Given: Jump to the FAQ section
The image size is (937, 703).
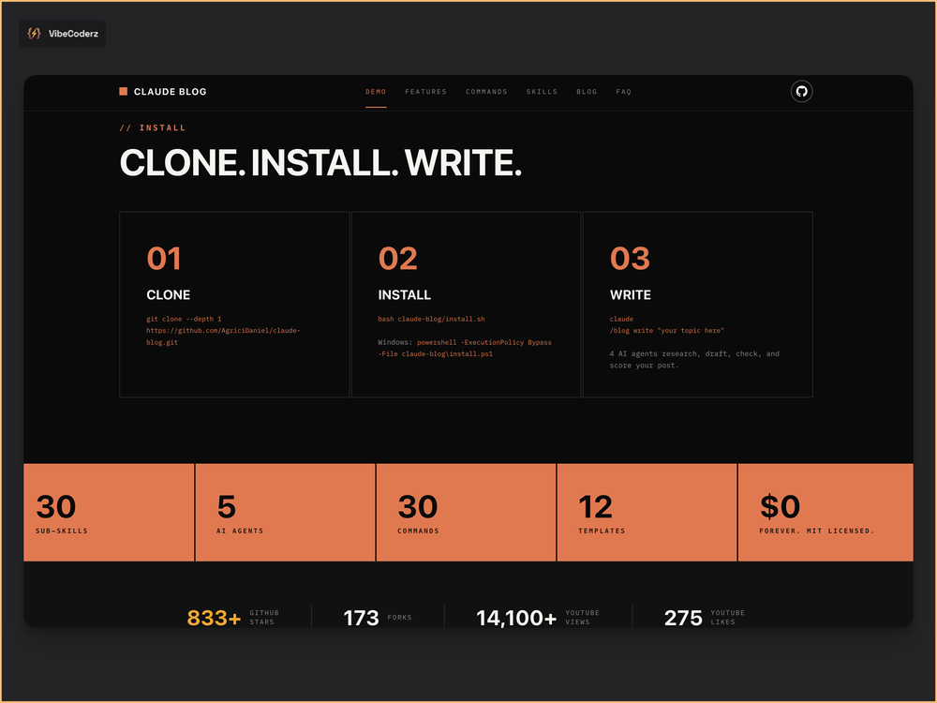Looking at the screenshot, I should 623,92.
